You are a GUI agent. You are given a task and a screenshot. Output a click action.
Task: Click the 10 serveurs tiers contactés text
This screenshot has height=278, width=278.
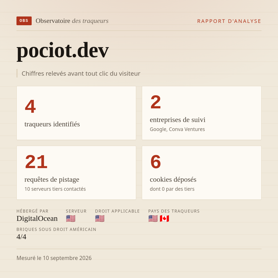point(55,189)
